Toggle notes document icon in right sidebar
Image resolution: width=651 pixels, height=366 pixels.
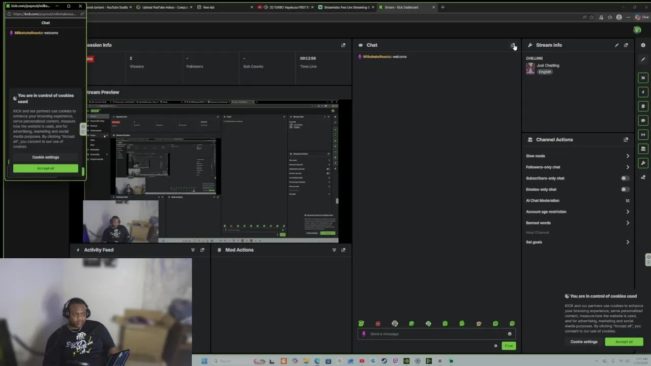[x=643, y=106]
